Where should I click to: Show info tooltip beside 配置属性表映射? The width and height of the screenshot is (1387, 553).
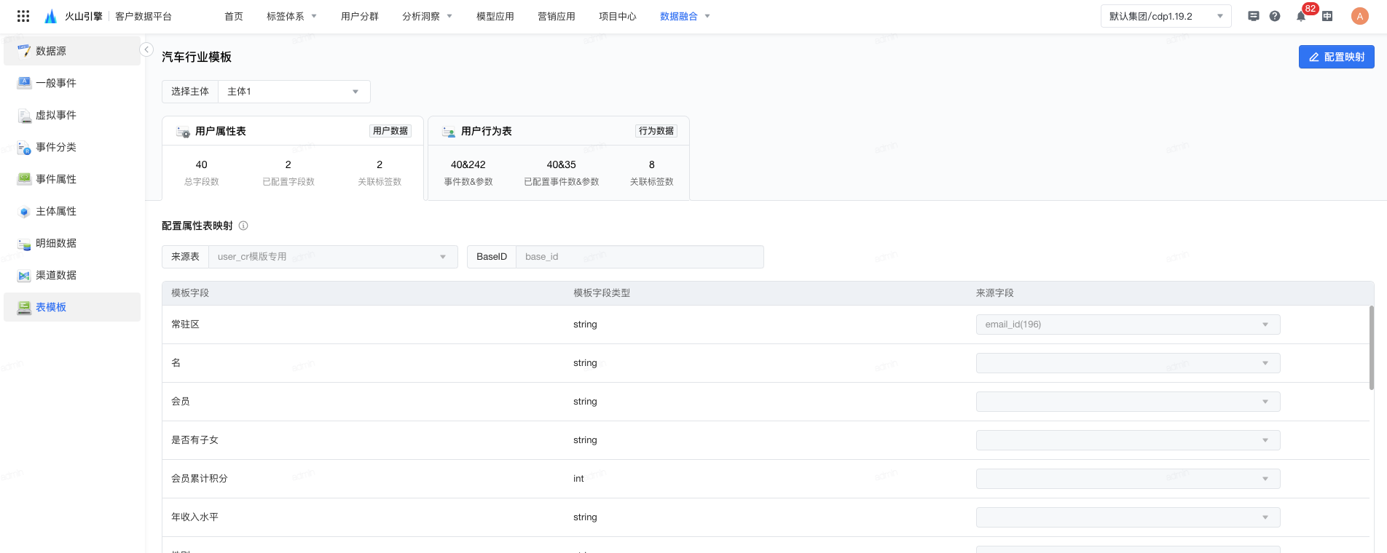click(x=243, y=226)
